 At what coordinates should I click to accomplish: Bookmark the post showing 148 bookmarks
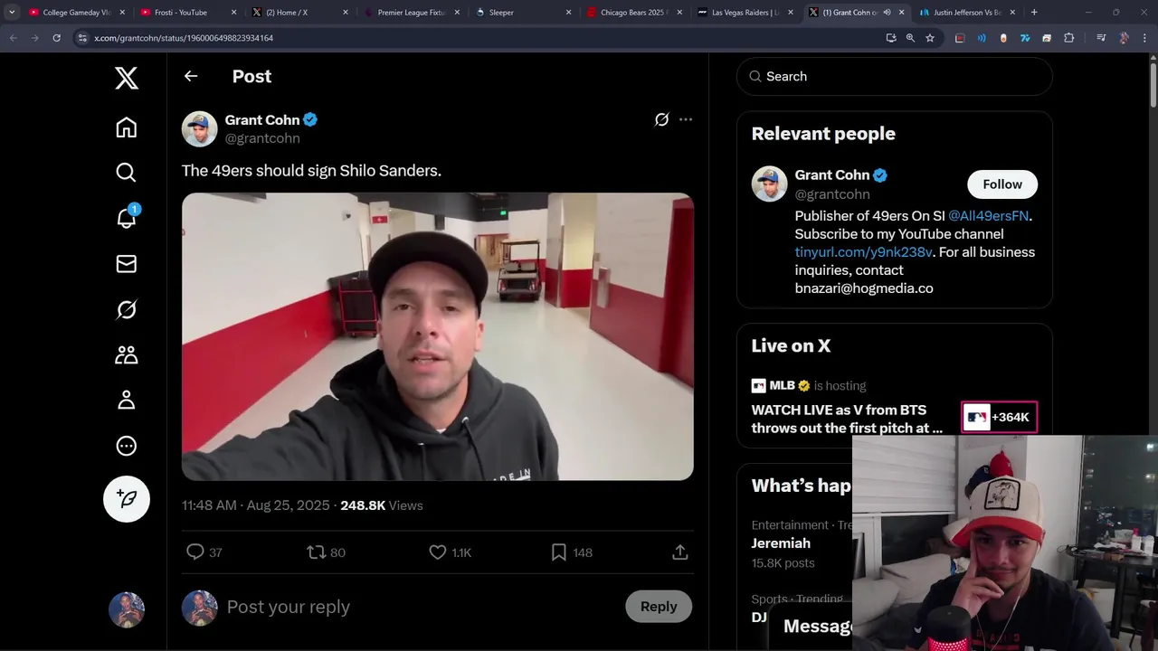(559, 552)
